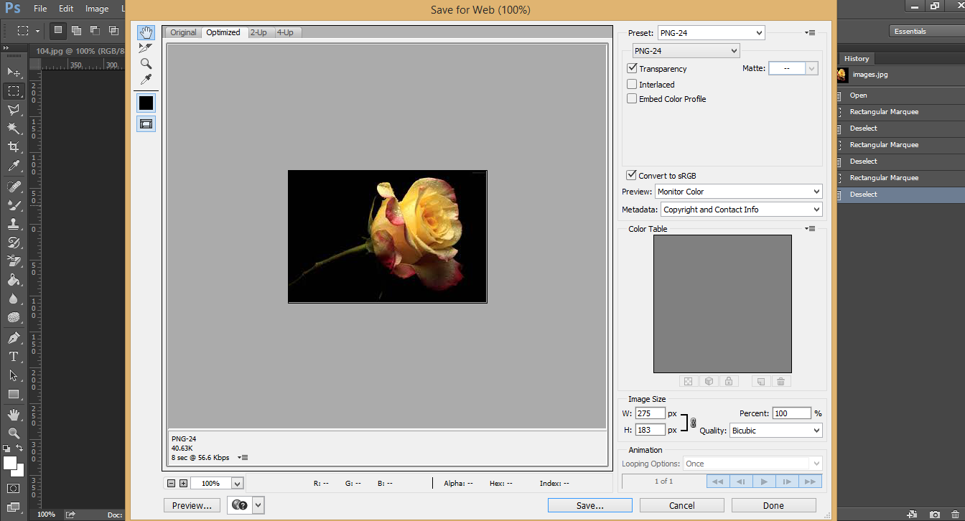965x521 pixels.
Task: Switch to the 2-Up tab
Action: 258,32
